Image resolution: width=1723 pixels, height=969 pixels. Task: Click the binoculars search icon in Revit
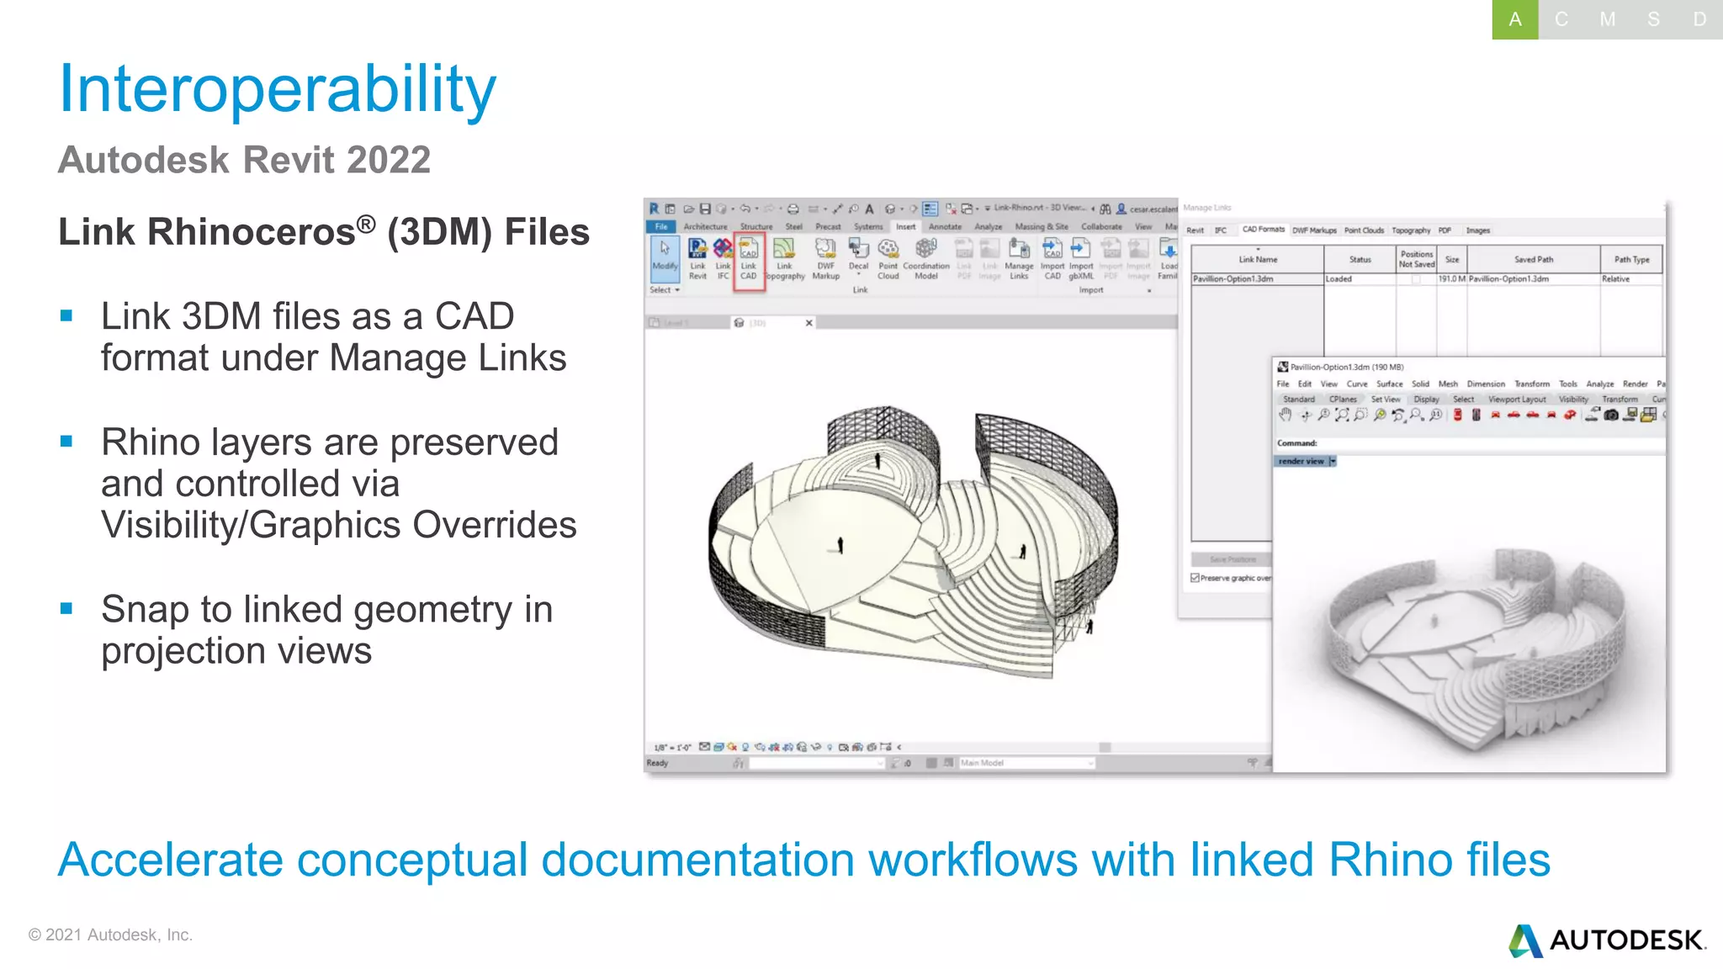point(1105,209)
